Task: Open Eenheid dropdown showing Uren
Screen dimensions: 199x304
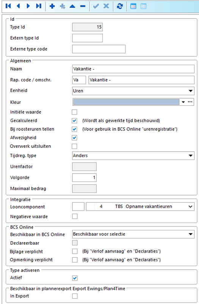Action: tap(133, 91)
